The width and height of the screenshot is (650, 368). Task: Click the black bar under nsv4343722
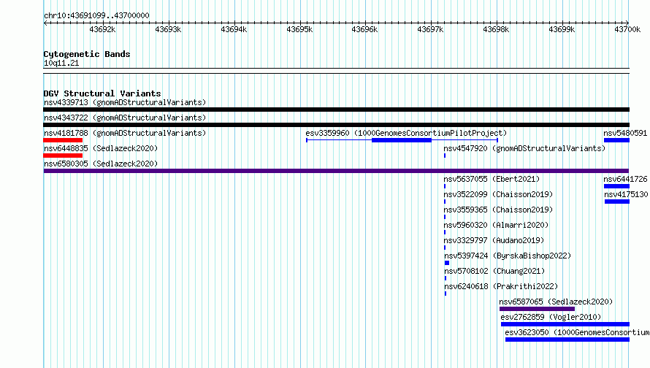tap(336, 125)
